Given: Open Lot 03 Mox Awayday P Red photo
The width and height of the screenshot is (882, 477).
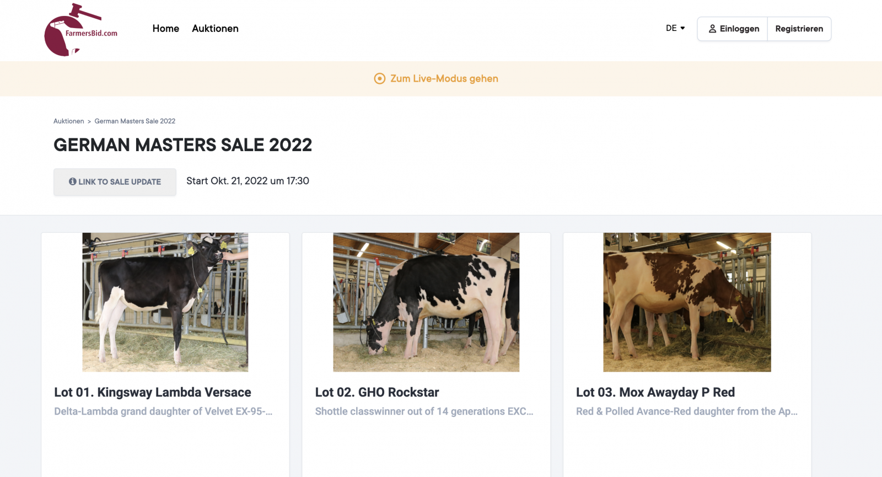Looking at the screenshot, I should coord(687,302).
